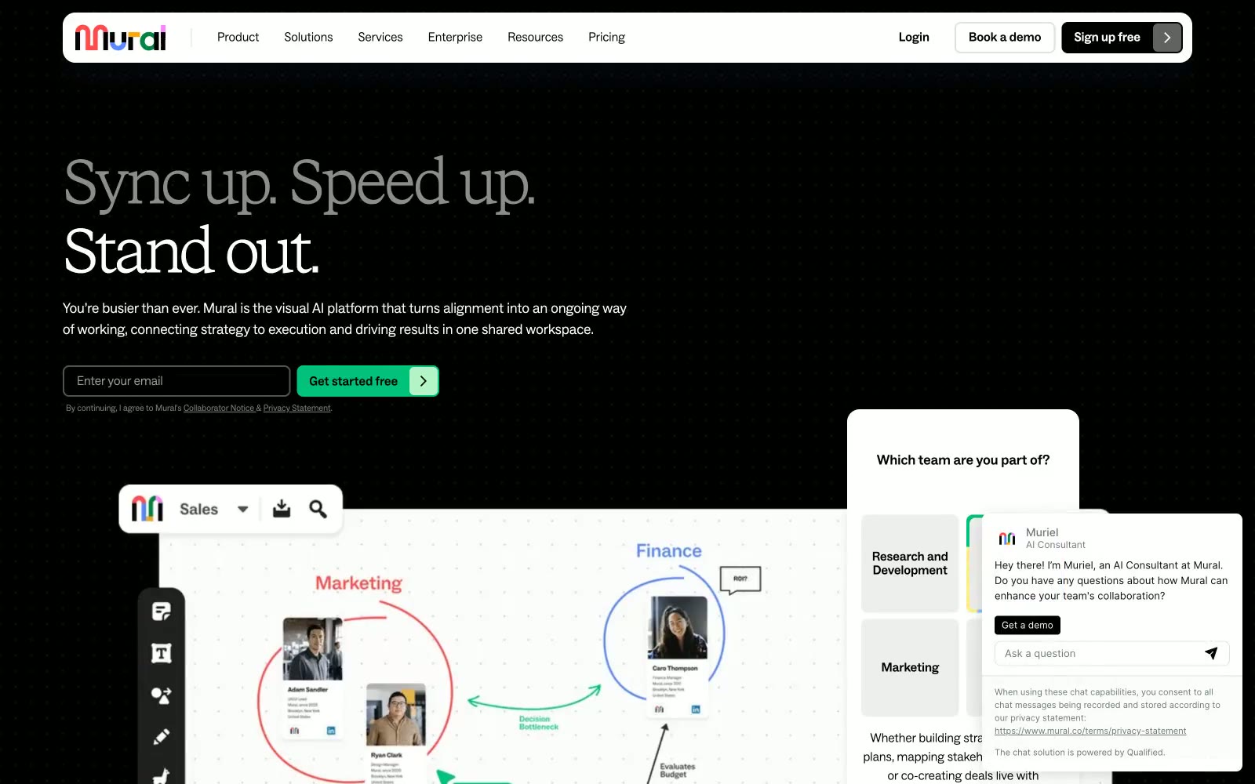
Task: Open the Services menu
Action: (x=380, y=37)
